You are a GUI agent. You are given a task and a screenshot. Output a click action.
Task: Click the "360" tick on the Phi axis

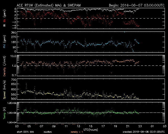(x=14, y=33)
